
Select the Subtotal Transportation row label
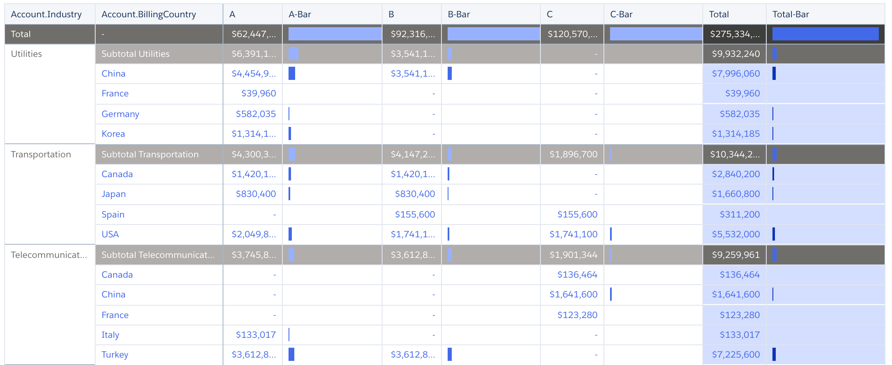[150, 154]
